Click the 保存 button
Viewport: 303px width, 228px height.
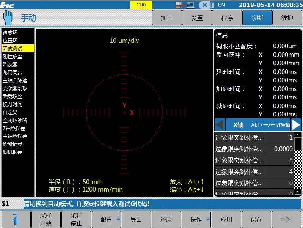pyautogui.click(x=257, y=219)
